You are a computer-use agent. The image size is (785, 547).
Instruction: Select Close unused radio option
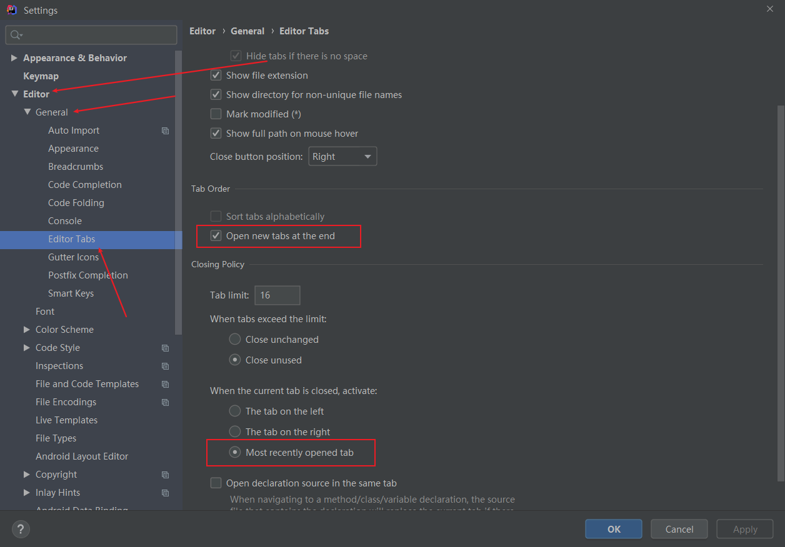tap(235, 360)
